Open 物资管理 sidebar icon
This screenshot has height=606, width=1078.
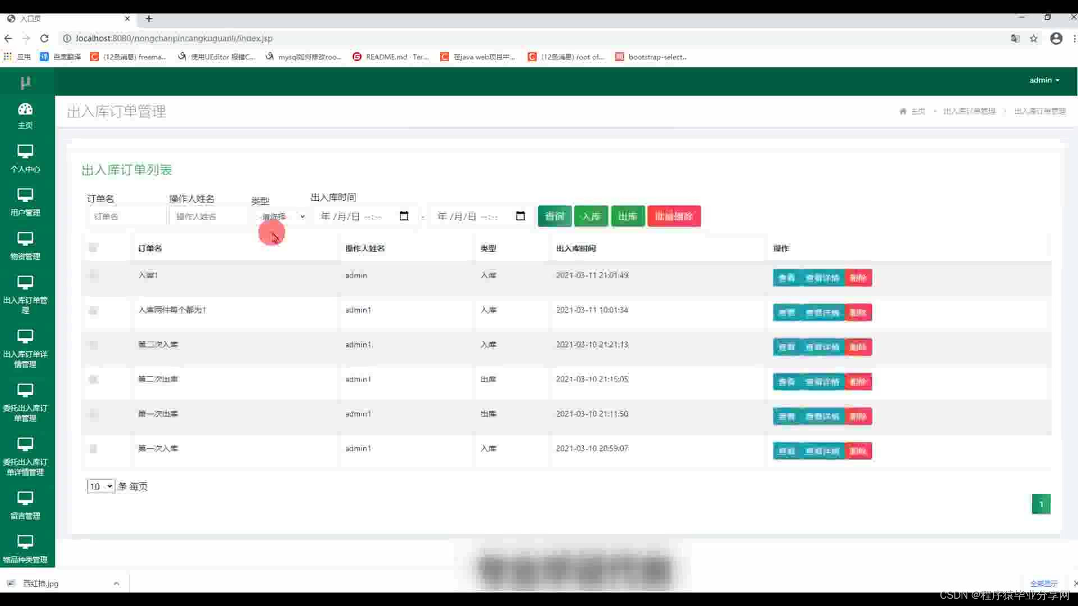tap(25, 239)
